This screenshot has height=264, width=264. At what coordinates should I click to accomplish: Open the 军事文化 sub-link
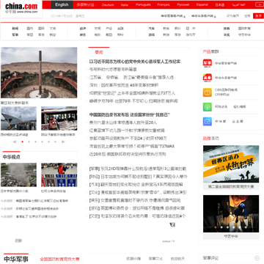coord(155,259)
